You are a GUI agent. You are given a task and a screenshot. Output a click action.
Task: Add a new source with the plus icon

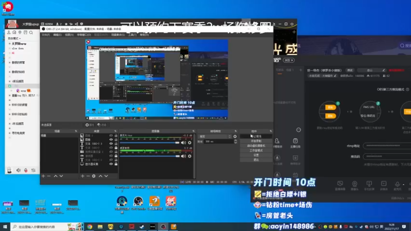(x=83, y=176)
